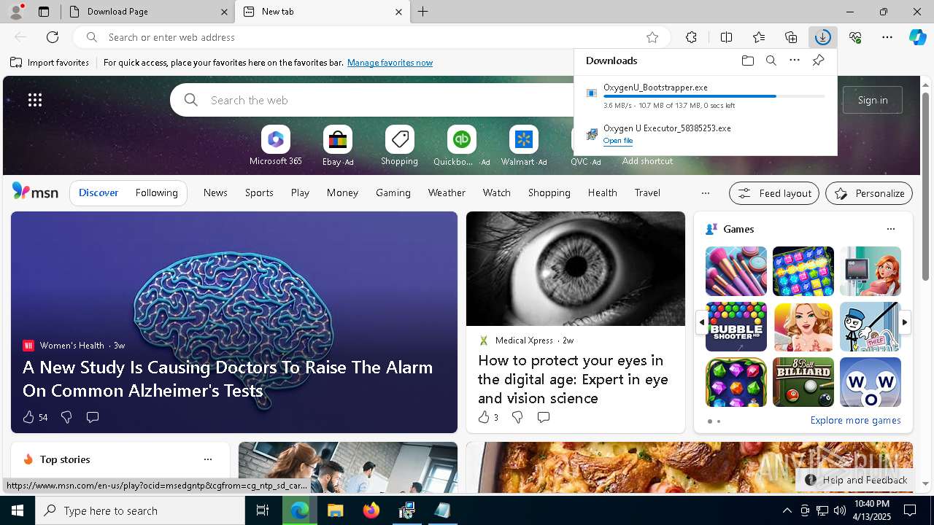Show previous games with left arrow
This screenshot has width=934, height=525.
(x=701, y=322)
